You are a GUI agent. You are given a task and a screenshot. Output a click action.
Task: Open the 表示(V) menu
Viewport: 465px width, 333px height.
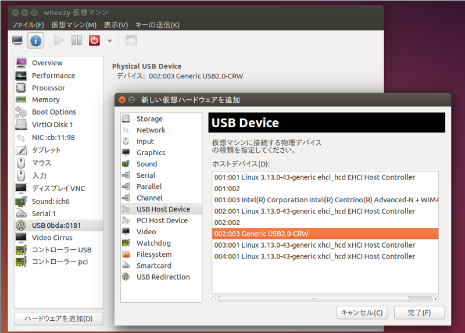point(116,25)
